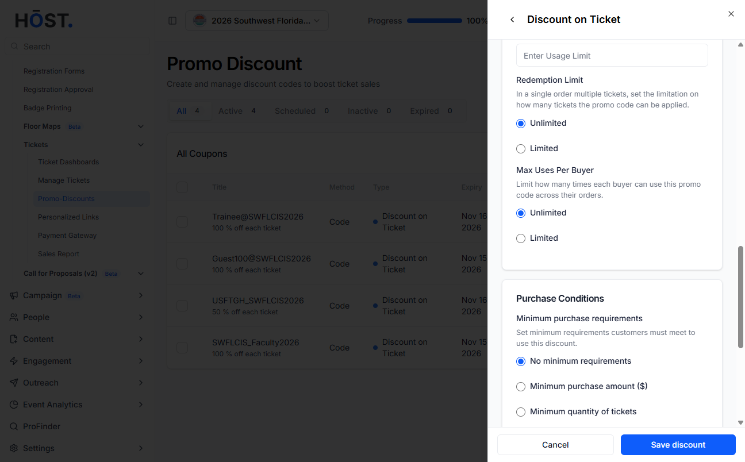Open Sales Report page
The height and width of the screenshot is (462, 745).
click(59, 254)
